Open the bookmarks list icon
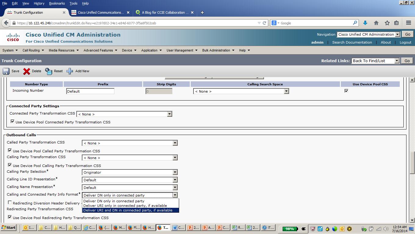Viewport: 415px width, 234px height. point(396,23)
